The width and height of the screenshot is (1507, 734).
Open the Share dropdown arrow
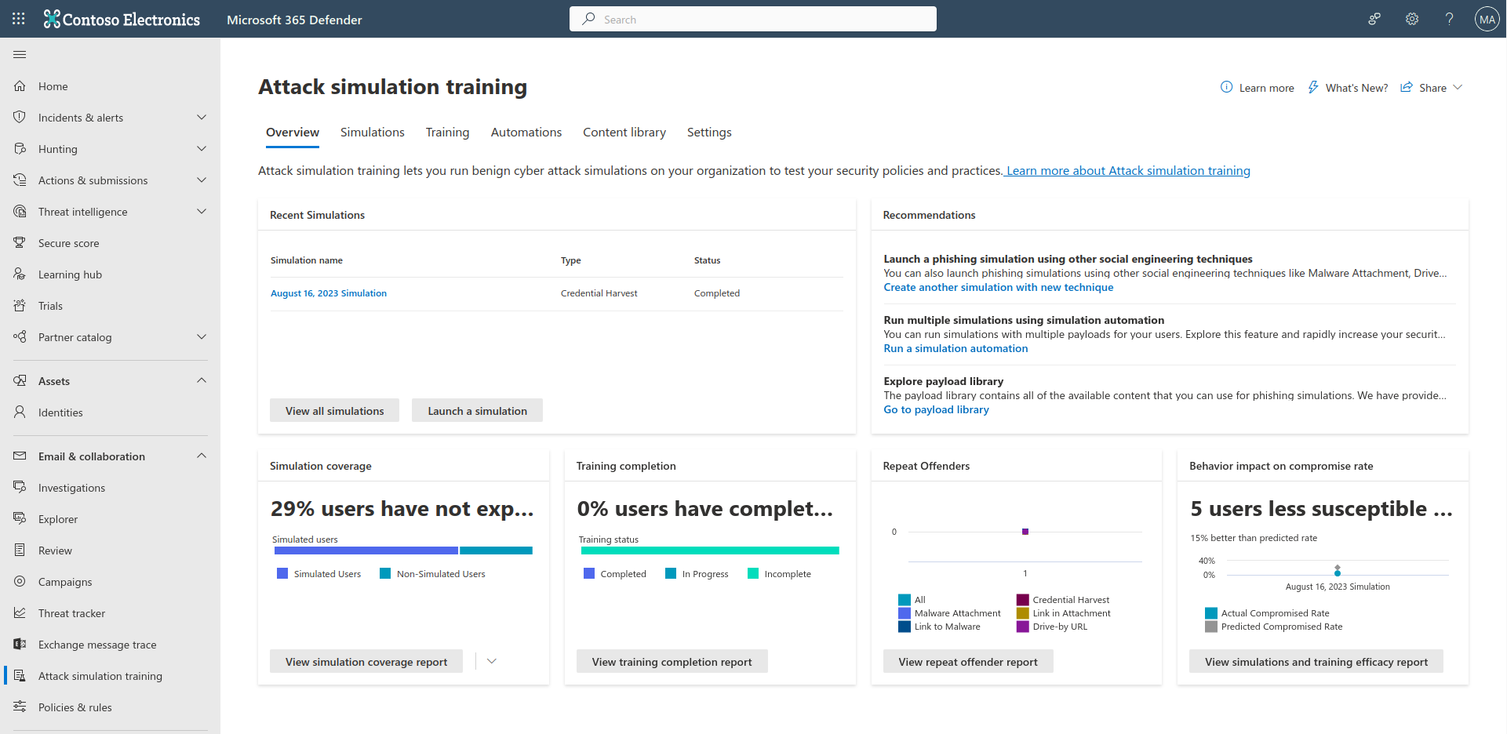(x=1458, y=88)
